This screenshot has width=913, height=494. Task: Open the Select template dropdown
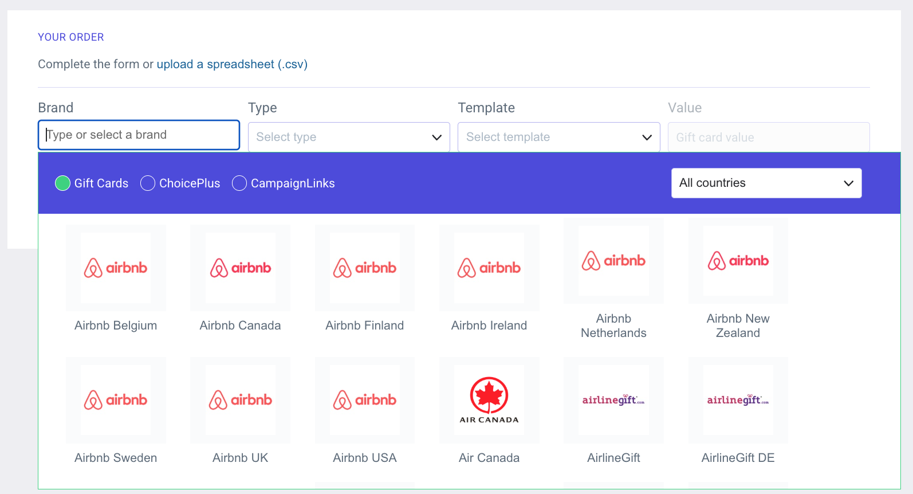click(558, 137)
